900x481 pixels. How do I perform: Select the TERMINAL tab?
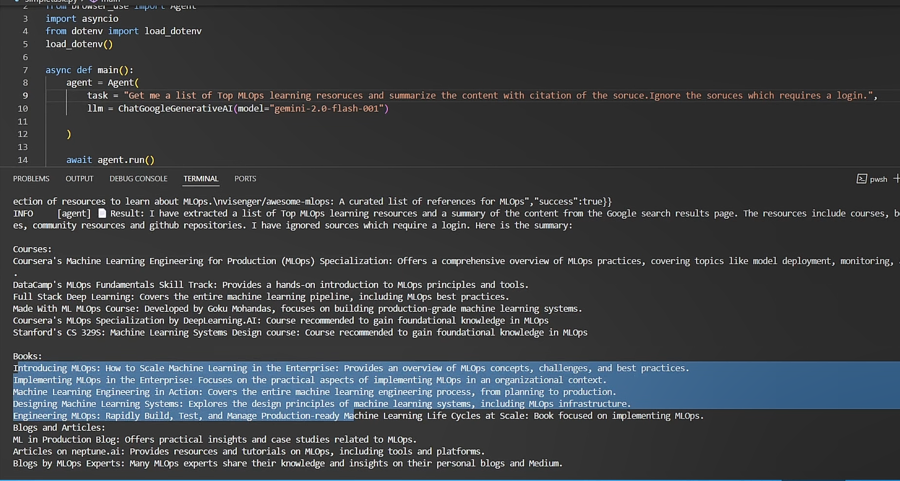201,178
